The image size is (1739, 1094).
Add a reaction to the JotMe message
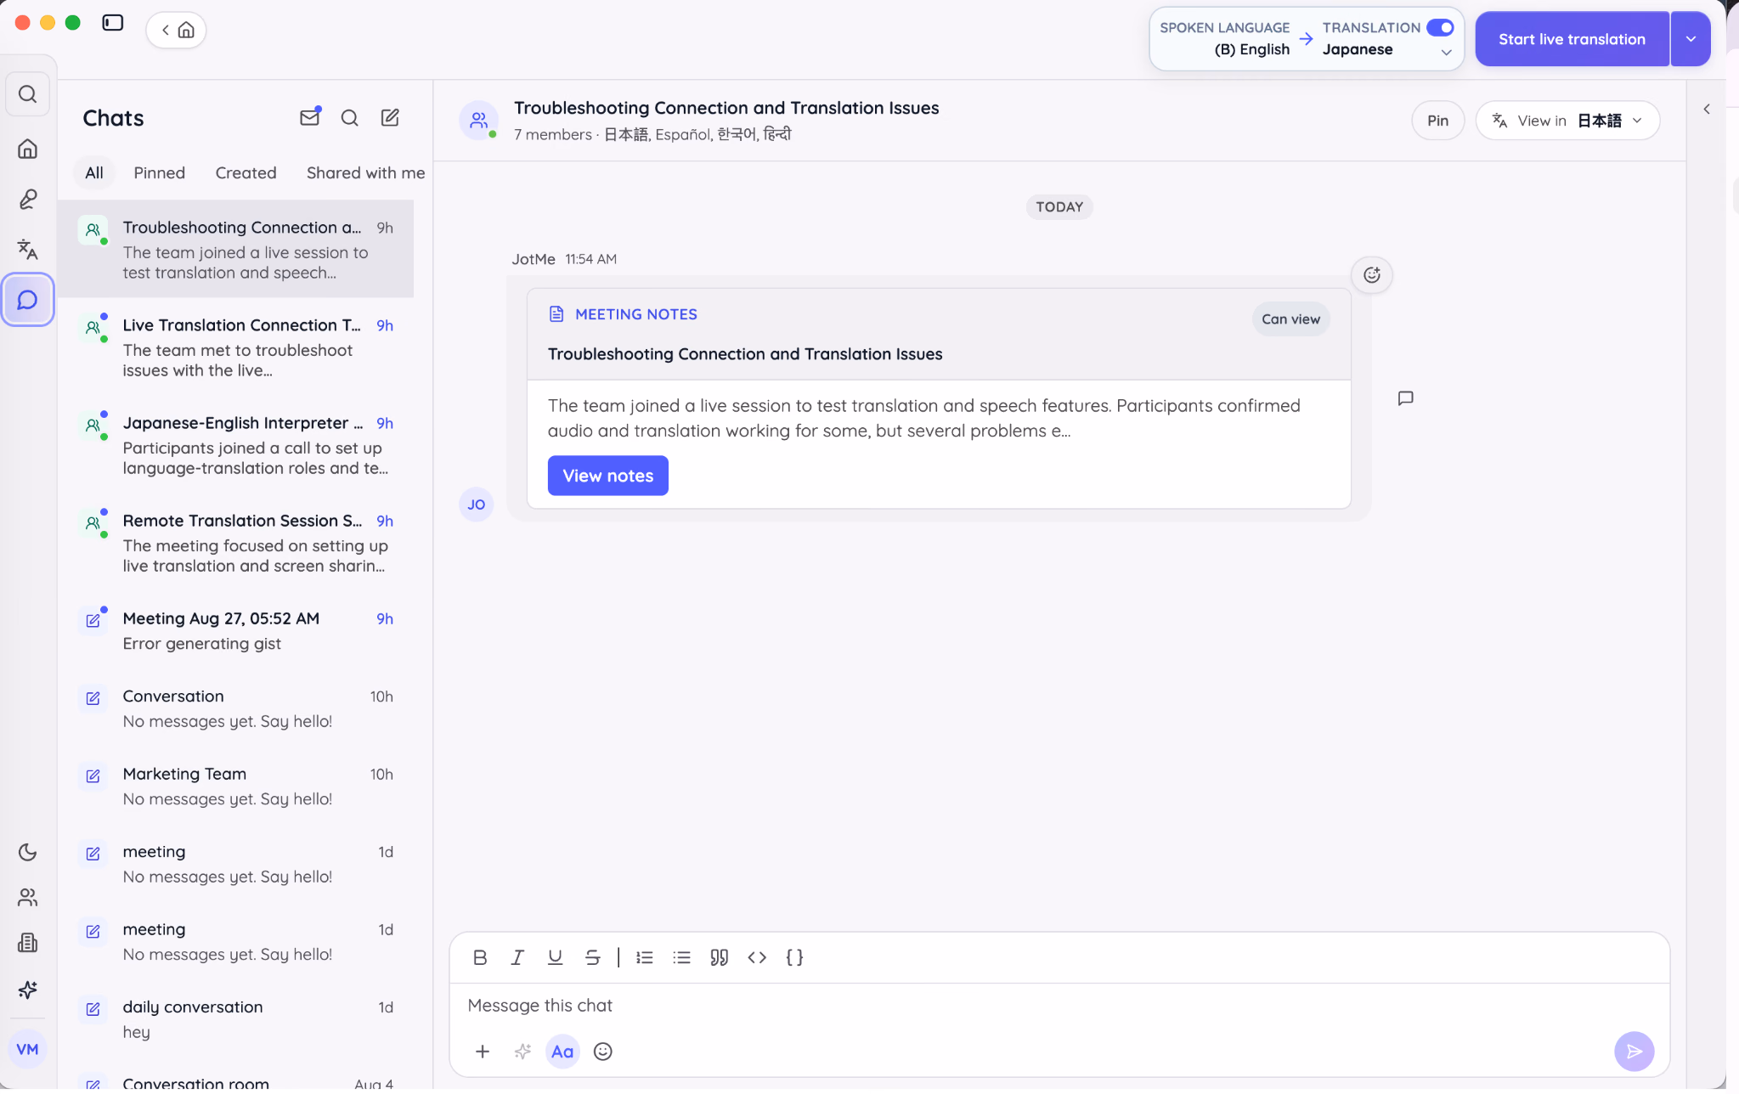[x=1371, y=274]
